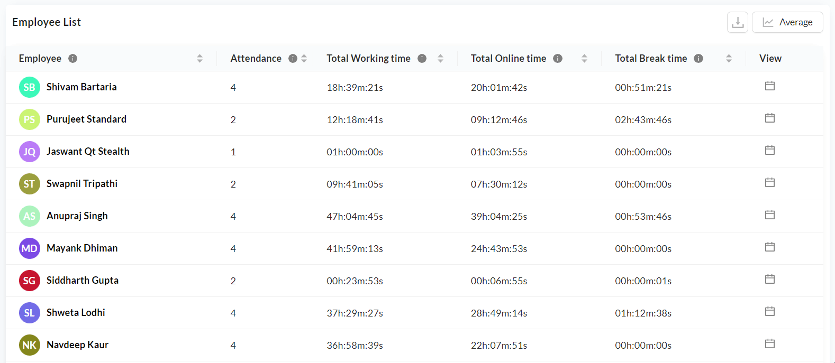Open calendar view for Swapnil Tripathi
This screenshot has height=363, width=835.
tap(770, 182)
